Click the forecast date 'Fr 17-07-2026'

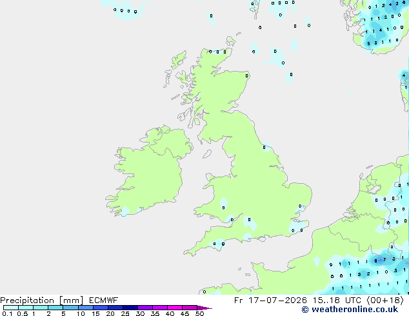tap(270, 301)
